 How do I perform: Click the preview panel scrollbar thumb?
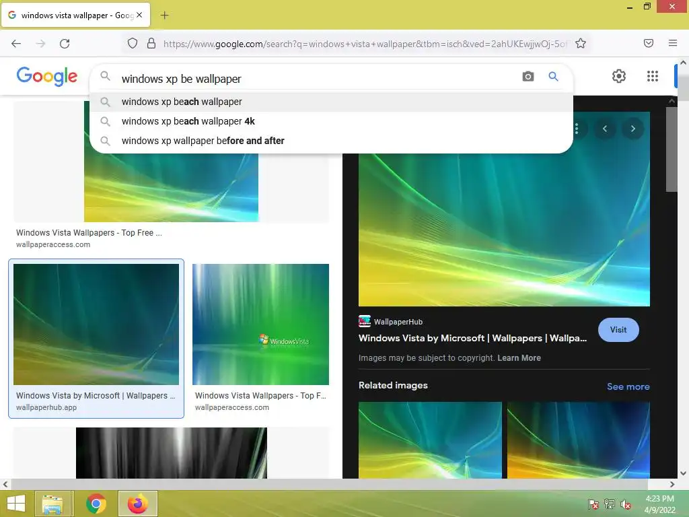click(672, 149)
